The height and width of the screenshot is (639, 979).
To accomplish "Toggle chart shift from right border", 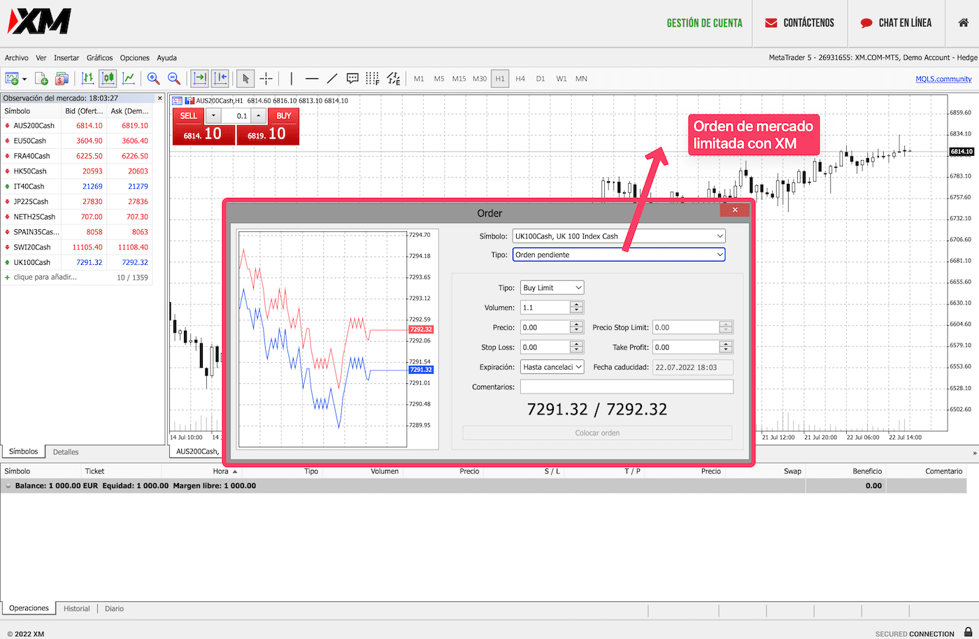I will click(x=220, y=78).
